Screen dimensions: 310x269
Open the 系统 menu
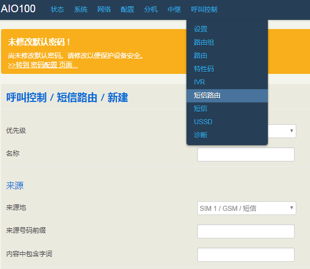81,9
